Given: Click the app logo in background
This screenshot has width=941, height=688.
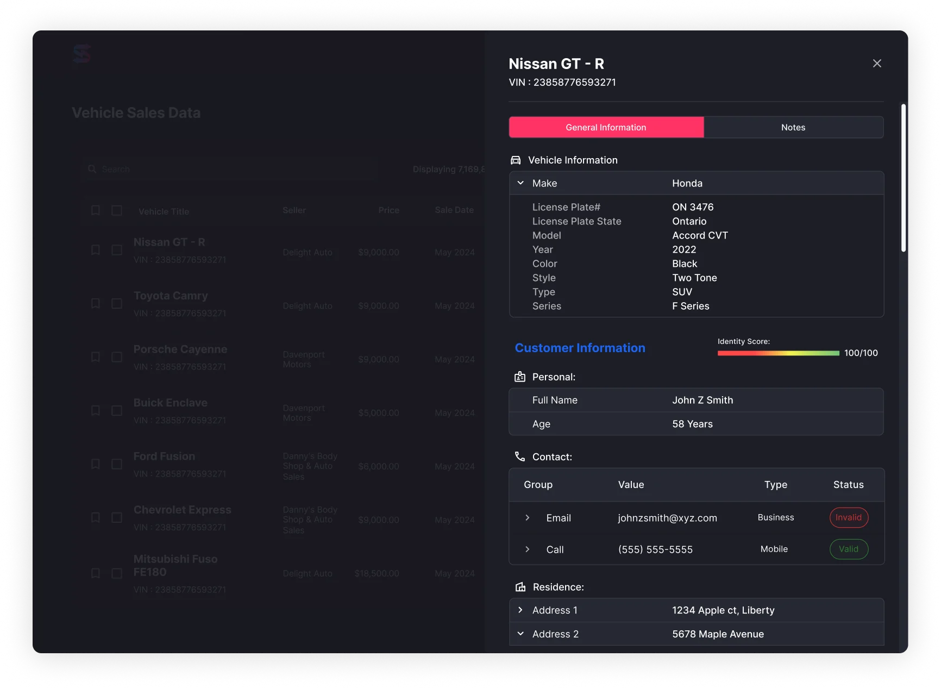Looking at the screenshot, I should click(82, 54).
